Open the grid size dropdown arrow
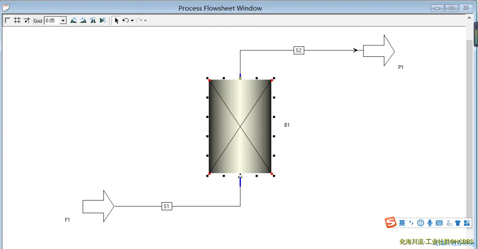 click(63, 21)
